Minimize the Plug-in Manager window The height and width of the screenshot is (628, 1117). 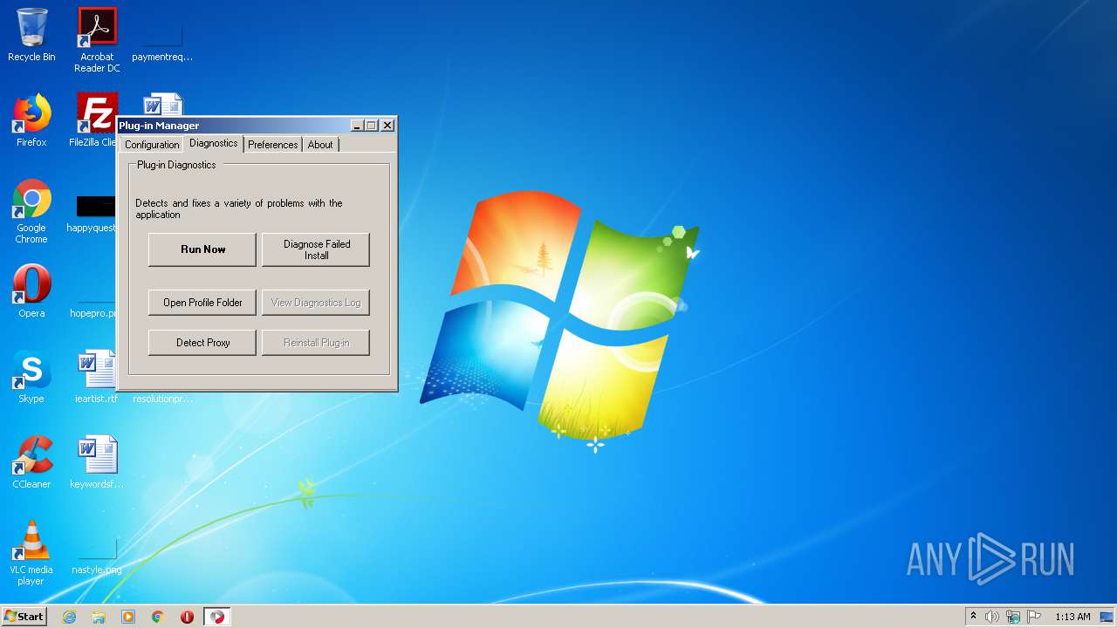(x=357, y=126)
